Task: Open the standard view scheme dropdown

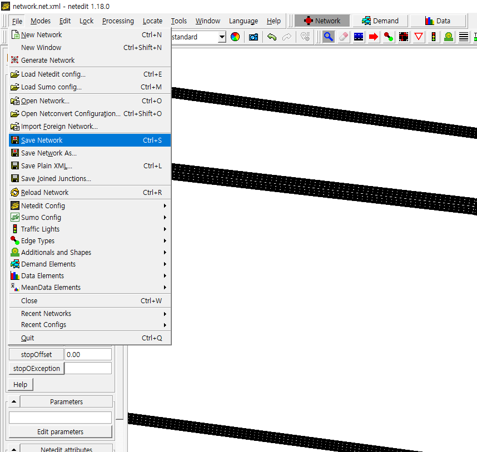Action: tap(222, 37)
